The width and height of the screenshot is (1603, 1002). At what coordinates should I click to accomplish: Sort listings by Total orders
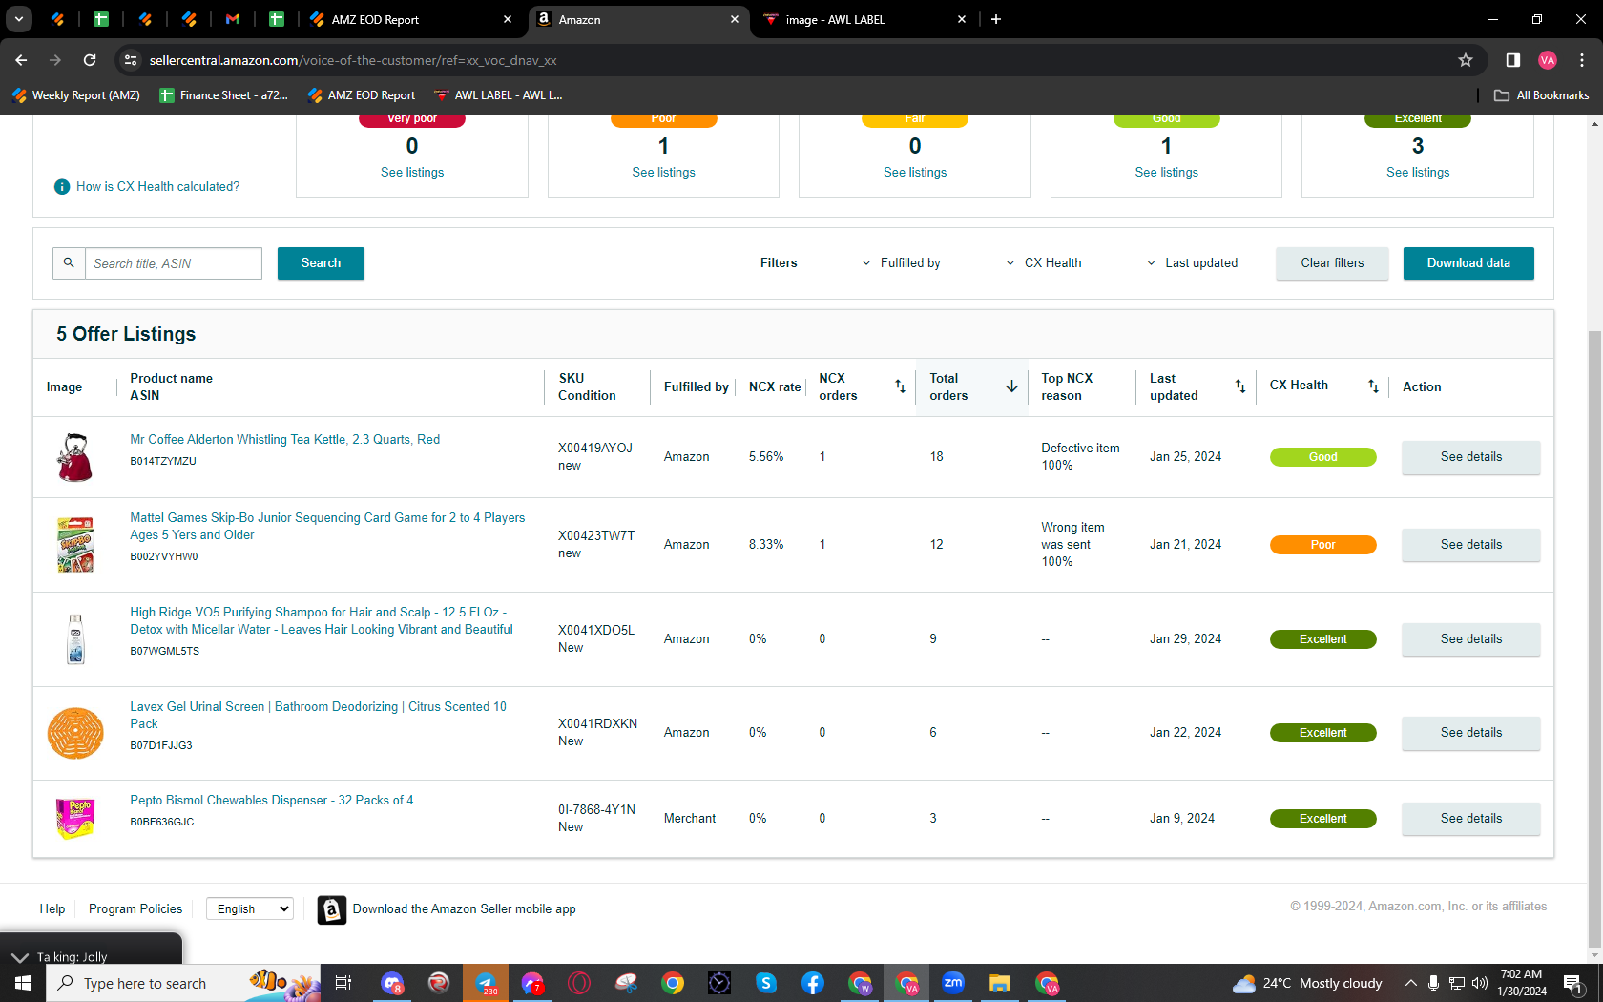pyautogui.click(x=1011, y=386)
